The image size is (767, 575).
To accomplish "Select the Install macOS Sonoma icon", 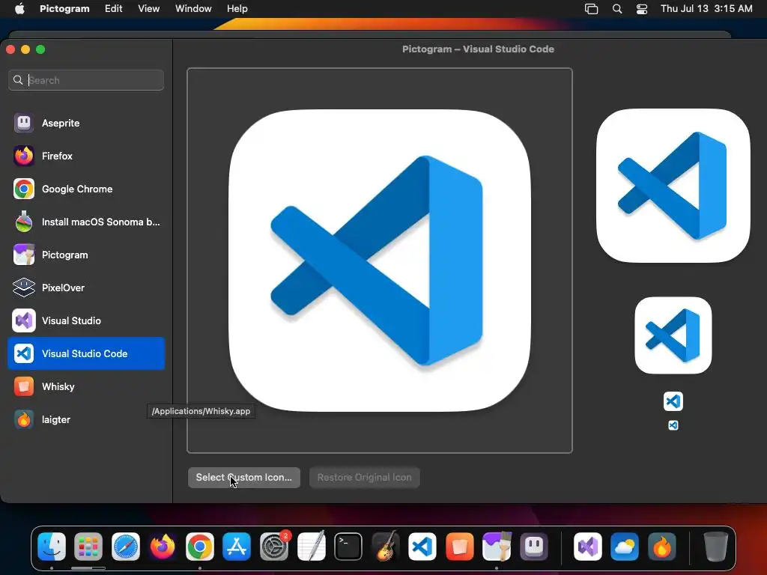I will click(x=23, y=222).
